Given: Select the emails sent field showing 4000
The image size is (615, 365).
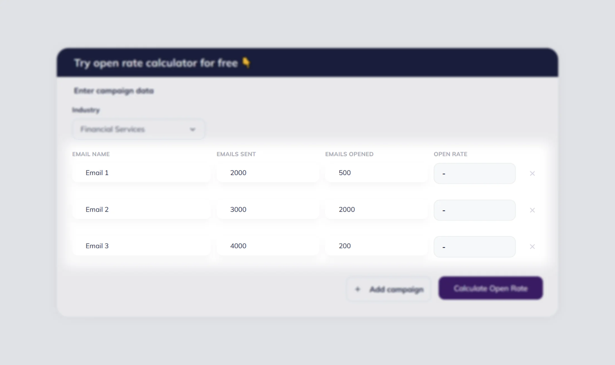Looking at the screenshot, I should 268,246.
